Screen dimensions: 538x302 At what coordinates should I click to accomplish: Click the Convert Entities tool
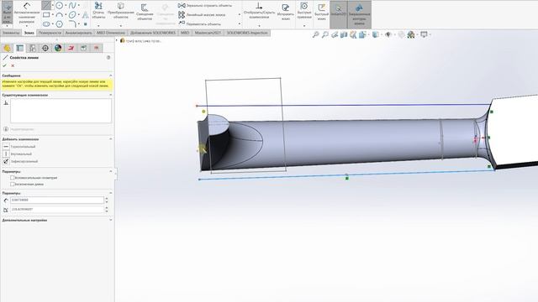tap(121, 10)
